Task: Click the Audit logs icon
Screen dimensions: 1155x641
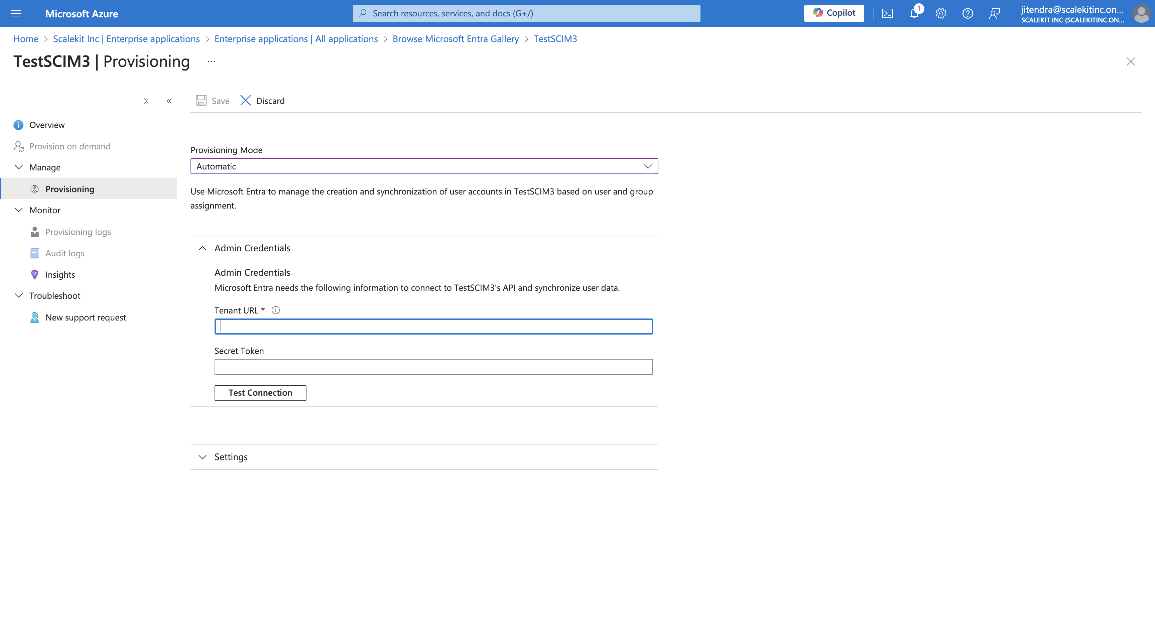Action: [x=34, y=253]
